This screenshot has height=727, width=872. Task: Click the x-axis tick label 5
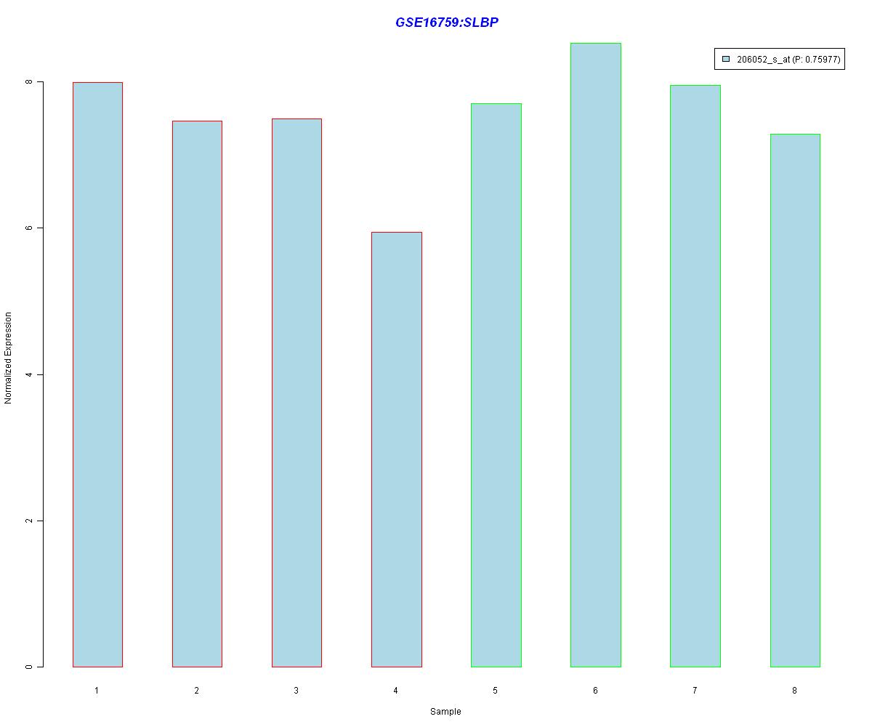[496, 690]
